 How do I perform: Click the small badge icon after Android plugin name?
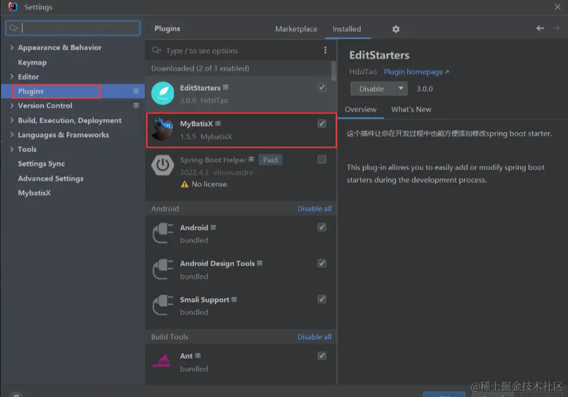[214, 227]
